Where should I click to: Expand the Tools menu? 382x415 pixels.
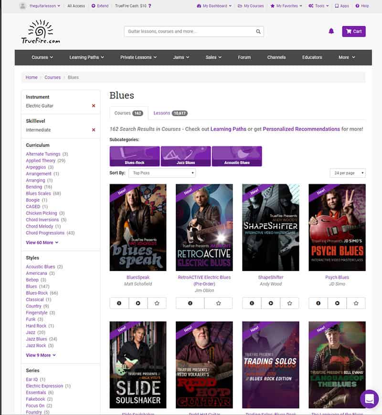[318, 6]
